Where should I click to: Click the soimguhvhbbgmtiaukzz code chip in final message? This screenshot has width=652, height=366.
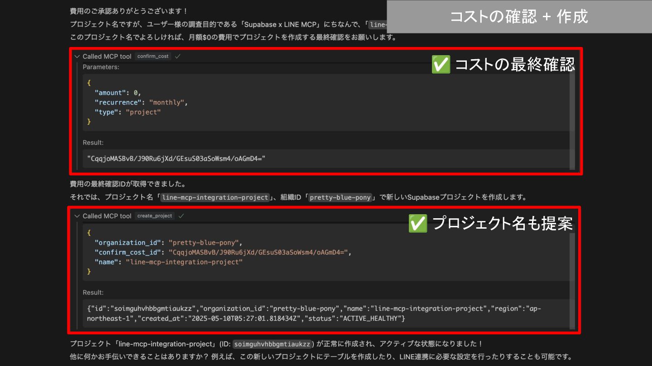[272, 344]
